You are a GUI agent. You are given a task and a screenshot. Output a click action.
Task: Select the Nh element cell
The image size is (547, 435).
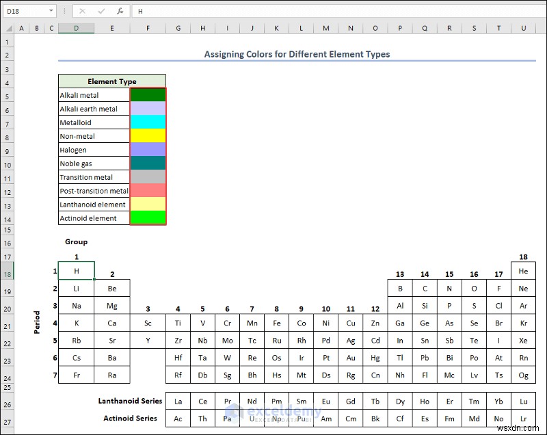(400, 375)
